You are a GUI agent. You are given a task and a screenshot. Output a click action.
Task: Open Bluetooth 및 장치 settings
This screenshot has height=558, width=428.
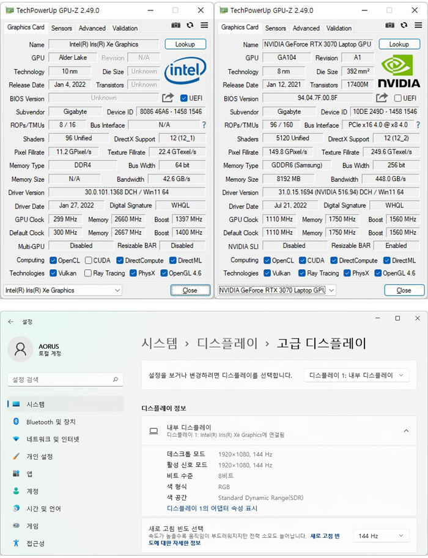(65, 422)
